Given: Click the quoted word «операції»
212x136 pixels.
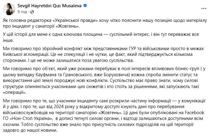Looking at the screenshot, I should [15, 93].
